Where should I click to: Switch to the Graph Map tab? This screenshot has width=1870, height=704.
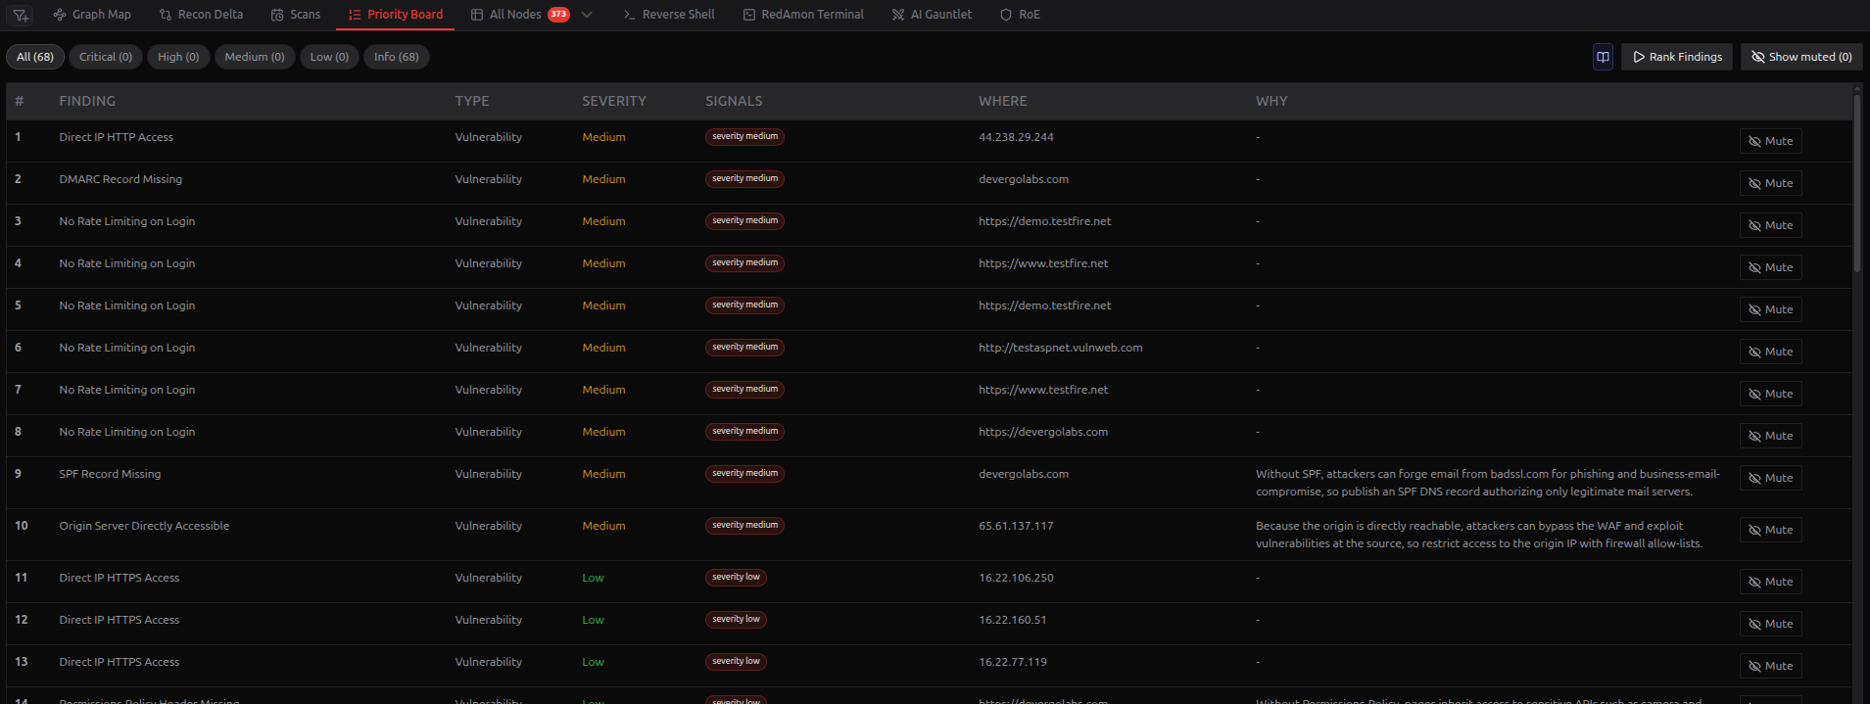(92, 15)
